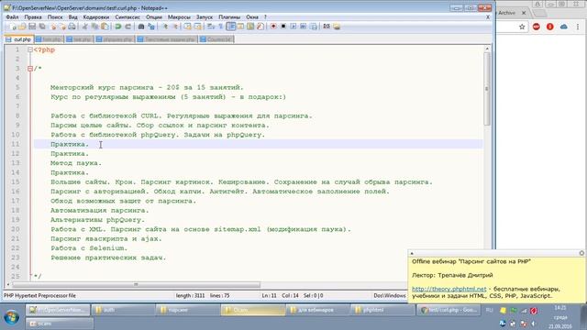The height and width of the screenshot is (330, 587).
Task: Click the editor's horizontal scrollbar thumb
Action: (x=136, y=285)
